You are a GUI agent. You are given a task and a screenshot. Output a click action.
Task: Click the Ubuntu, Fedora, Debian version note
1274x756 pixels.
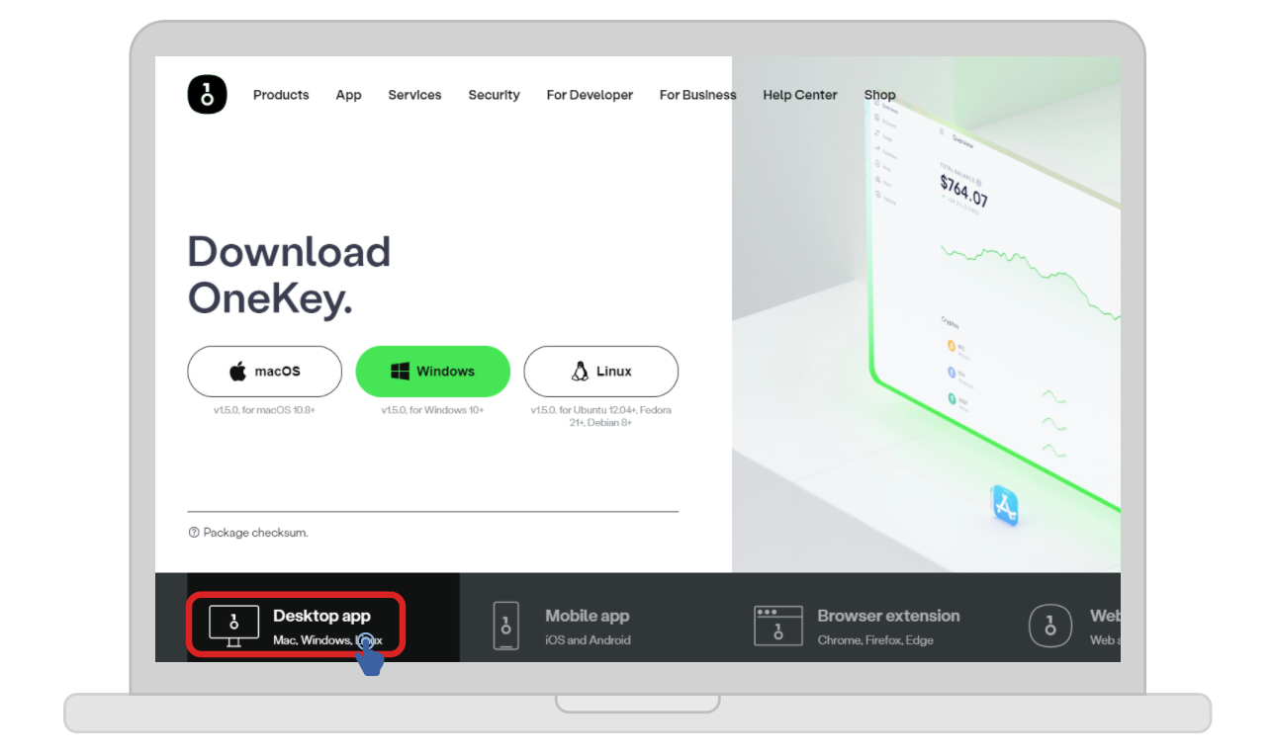coord(600,416)
